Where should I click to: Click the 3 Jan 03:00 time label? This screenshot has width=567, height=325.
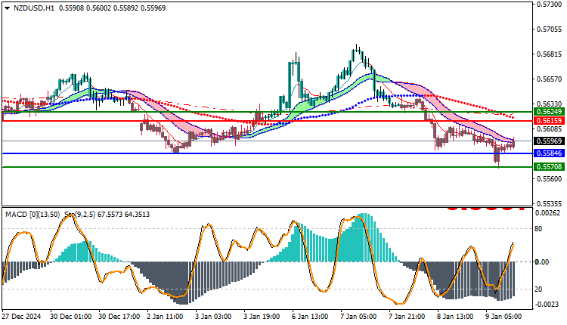pos(214,317)
